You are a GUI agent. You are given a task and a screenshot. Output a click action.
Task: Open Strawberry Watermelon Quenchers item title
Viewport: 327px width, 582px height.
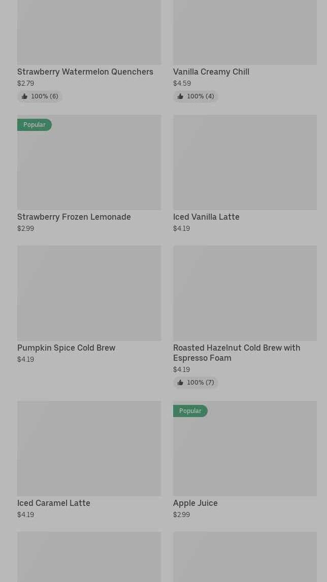point(85,72)
